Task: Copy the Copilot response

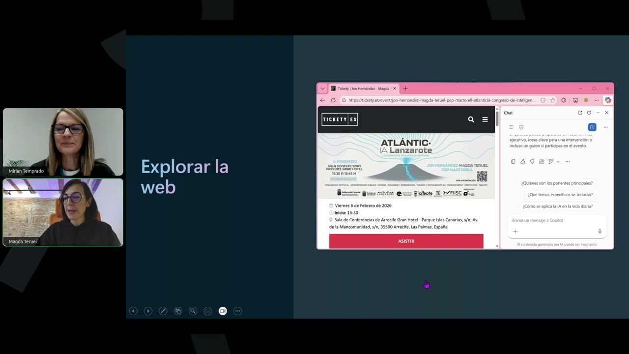Action: (513, 162)
